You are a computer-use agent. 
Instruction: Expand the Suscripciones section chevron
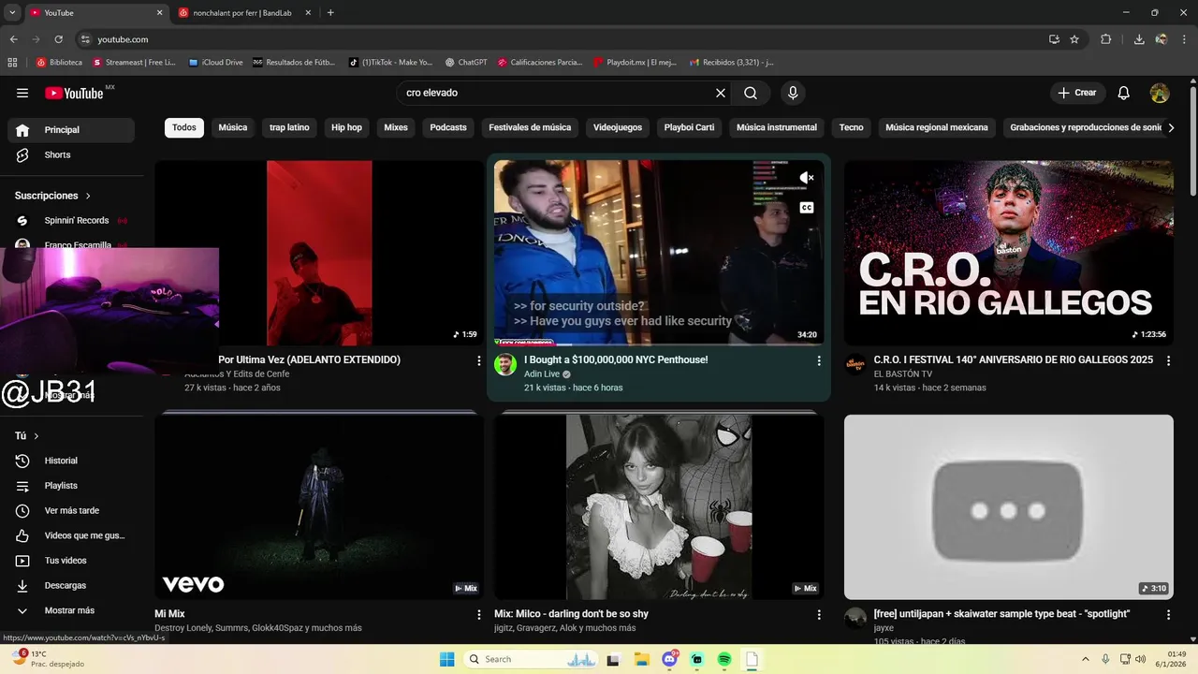pyautogui.click(x=88, y=196)
